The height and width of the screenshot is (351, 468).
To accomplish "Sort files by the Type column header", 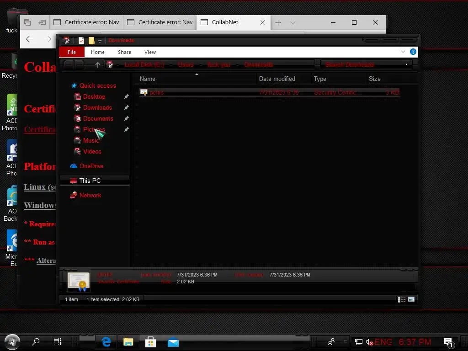I will [319, 79].
